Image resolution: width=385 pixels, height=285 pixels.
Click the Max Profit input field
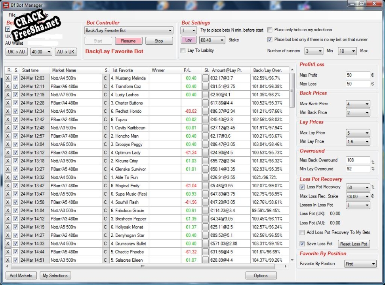358,75
